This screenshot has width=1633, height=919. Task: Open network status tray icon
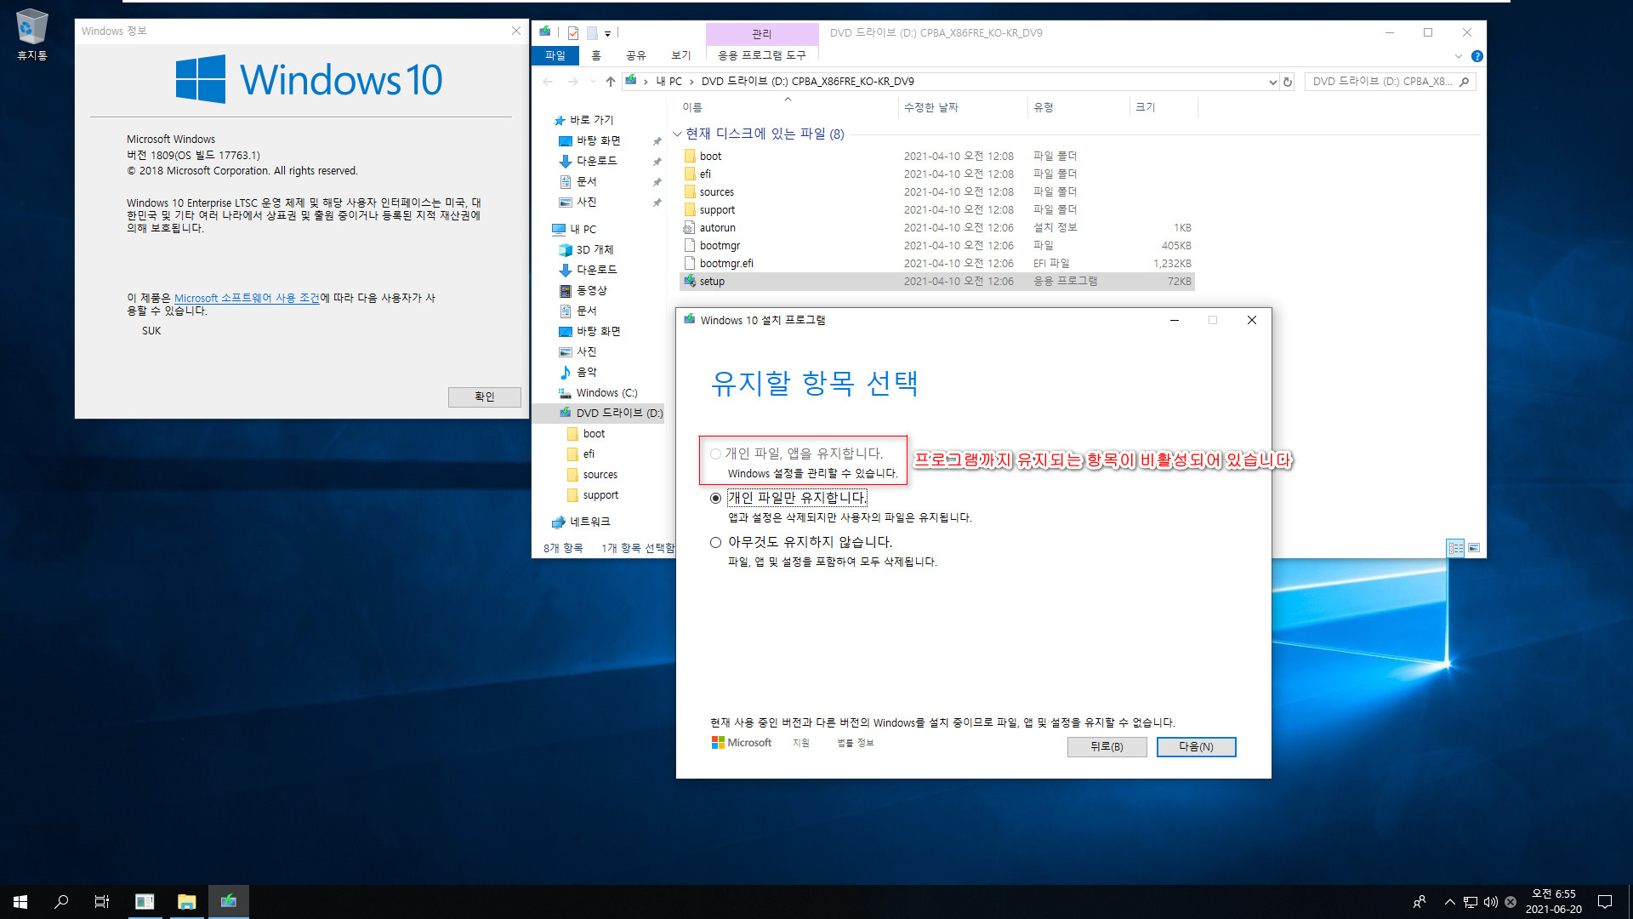(x=1471, y=902)
